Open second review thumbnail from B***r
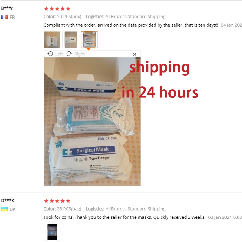 71,40
